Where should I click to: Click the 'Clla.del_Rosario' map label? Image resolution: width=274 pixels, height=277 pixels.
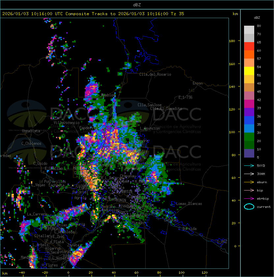(155, 74)
